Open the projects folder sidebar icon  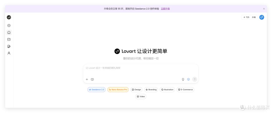(9, 39)
